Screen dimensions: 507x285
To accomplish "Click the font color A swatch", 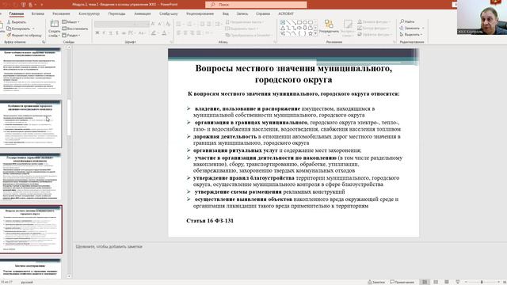I will 164,33.
